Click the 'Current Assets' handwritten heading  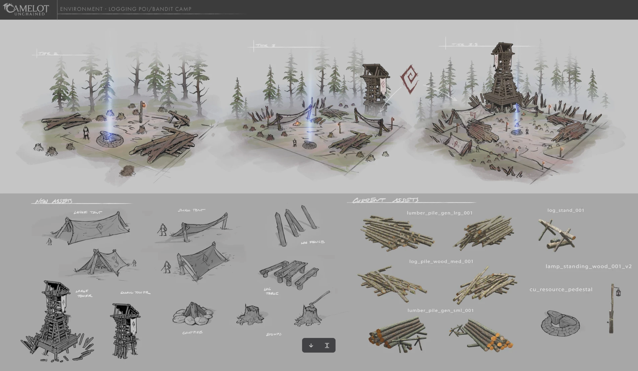pos(385,200)
